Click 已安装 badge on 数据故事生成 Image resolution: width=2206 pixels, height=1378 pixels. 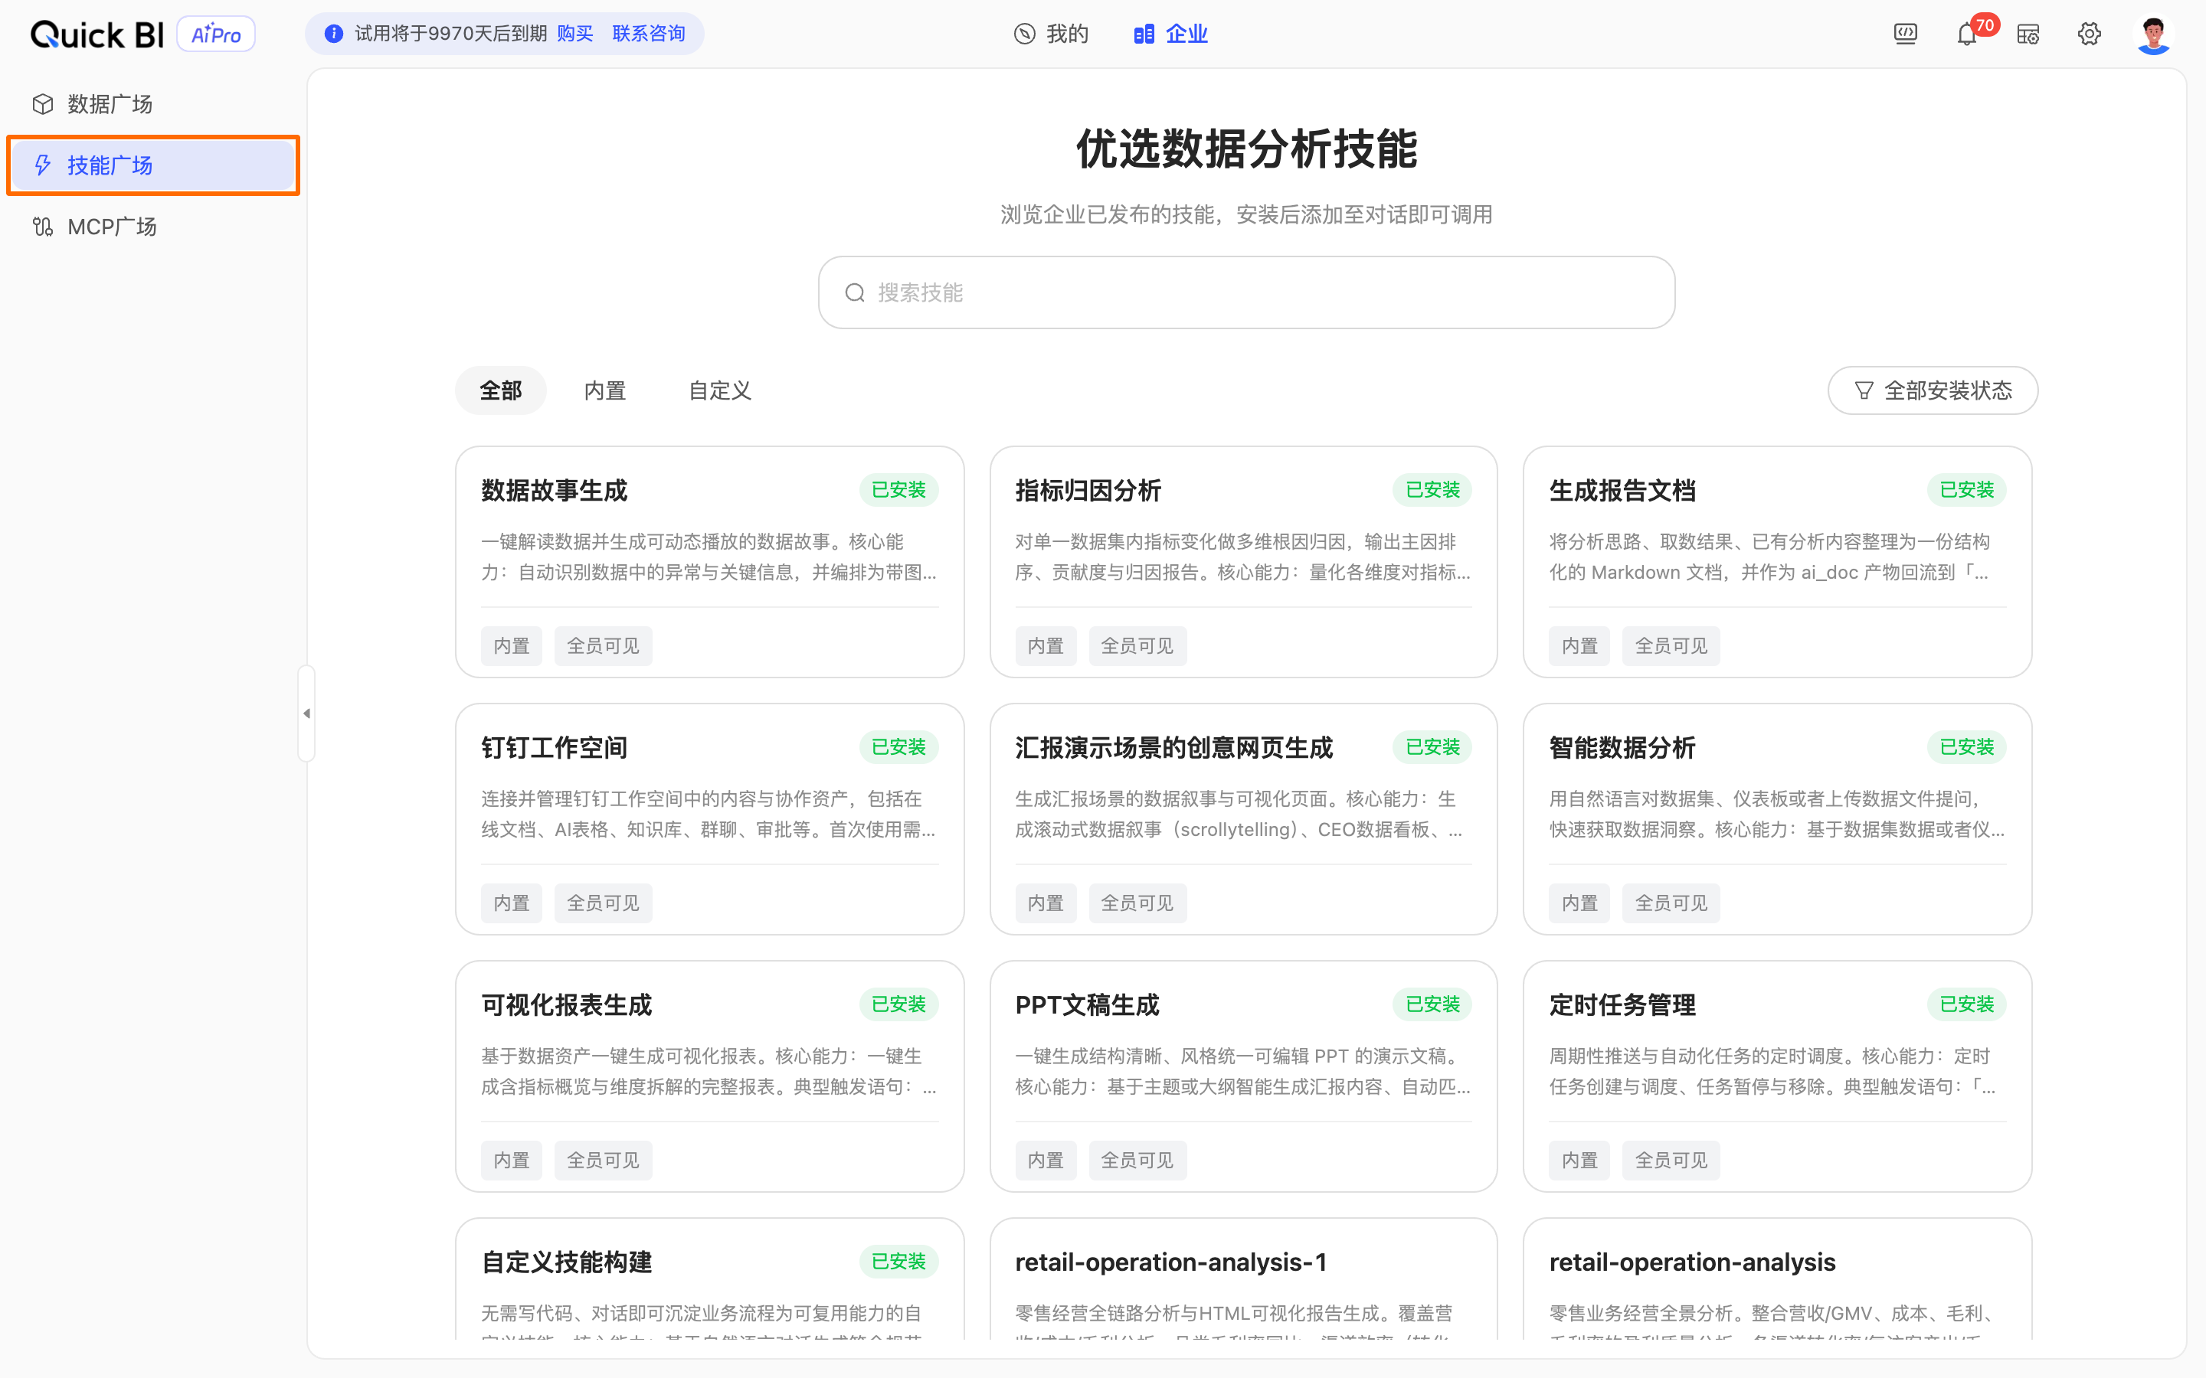898,490
